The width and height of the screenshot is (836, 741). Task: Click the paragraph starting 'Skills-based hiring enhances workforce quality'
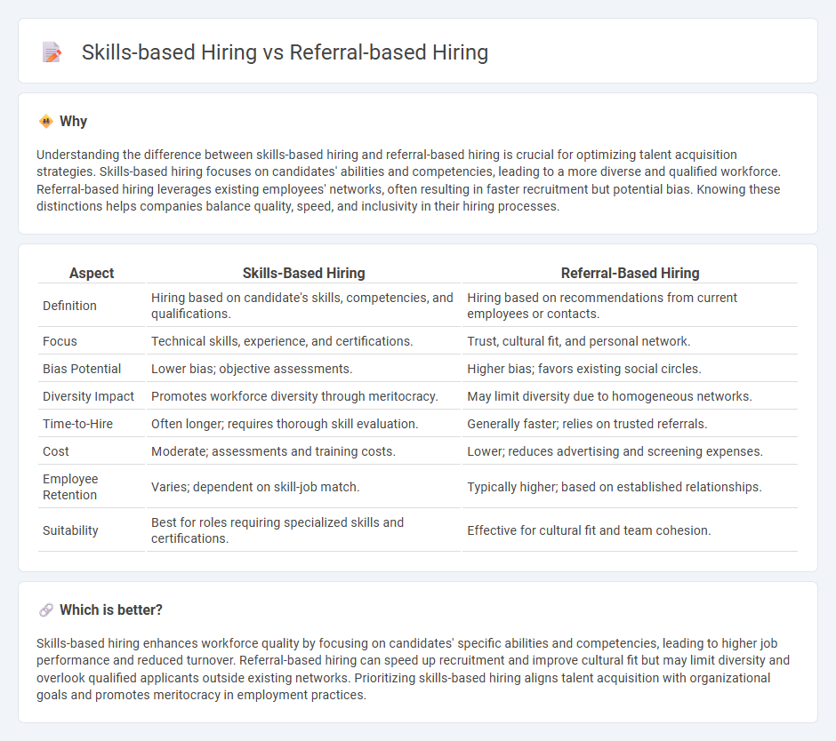tap(413, 669)
